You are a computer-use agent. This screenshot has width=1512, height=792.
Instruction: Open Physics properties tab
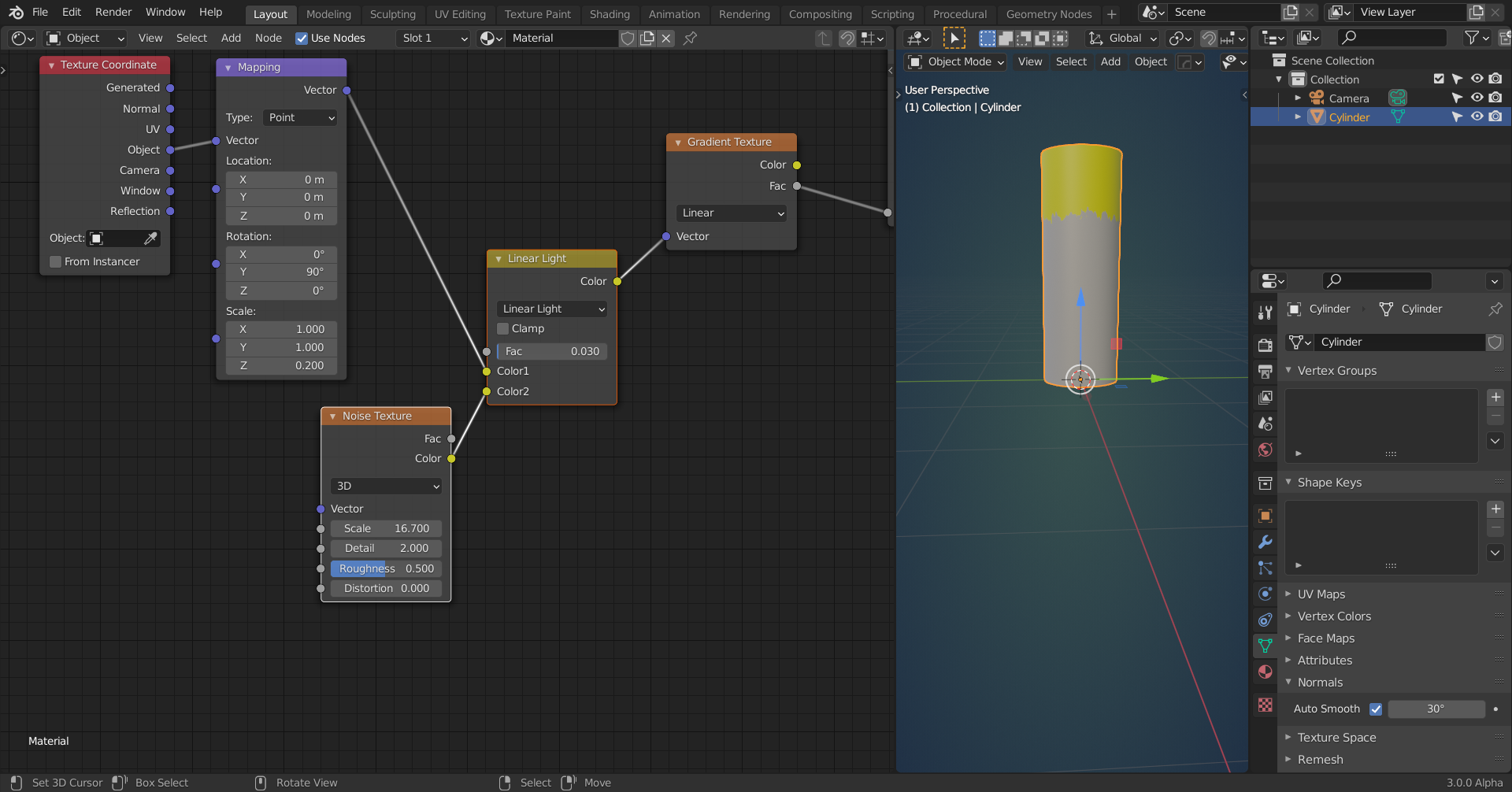(x=1266, y=594)
